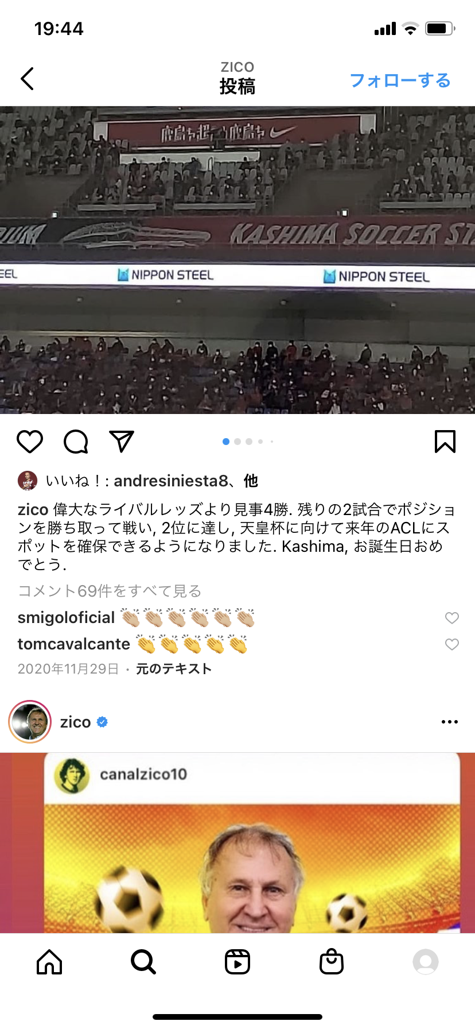This screenshot has height=1029, width=475.
Task: Show original text via 元のテキスト
Action: [x=174, y=669]
